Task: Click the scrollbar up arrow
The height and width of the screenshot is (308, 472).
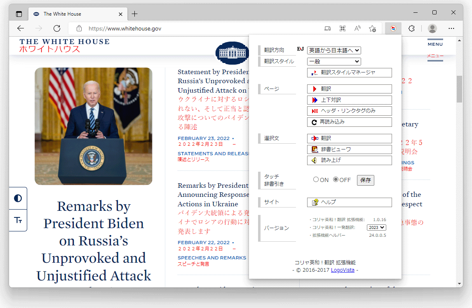Action: [459, 40]
